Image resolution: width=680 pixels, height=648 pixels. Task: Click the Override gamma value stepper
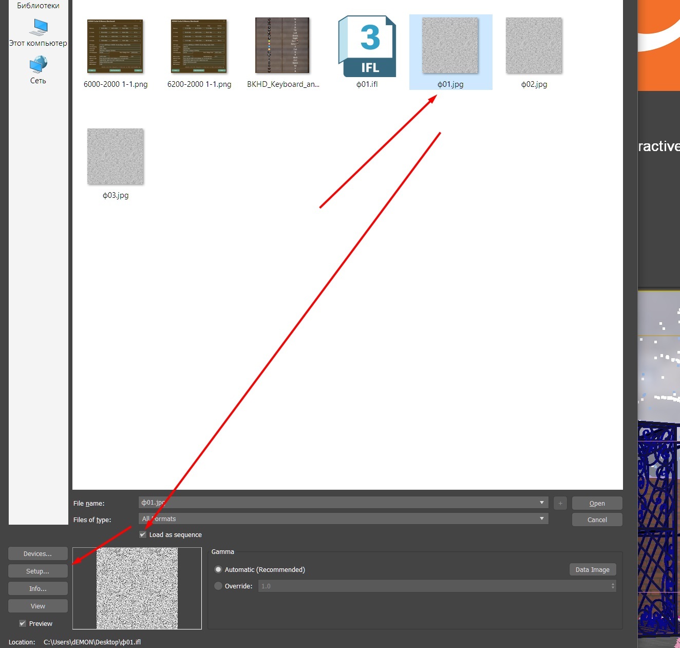click(612, 586)
